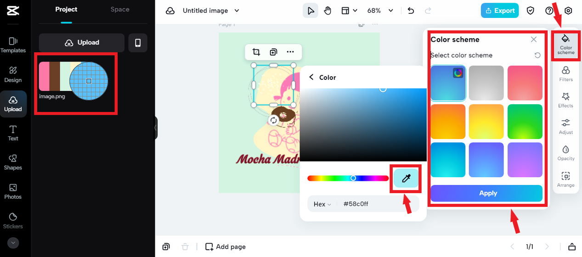Select the cyan color scheme swatch
The image size is (582, 257).
(x=448, y=160)
